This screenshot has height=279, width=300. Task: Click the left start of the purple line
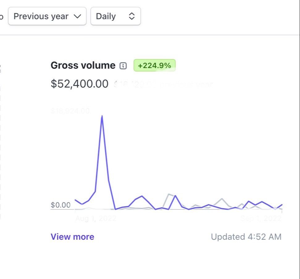coord(75,200)
